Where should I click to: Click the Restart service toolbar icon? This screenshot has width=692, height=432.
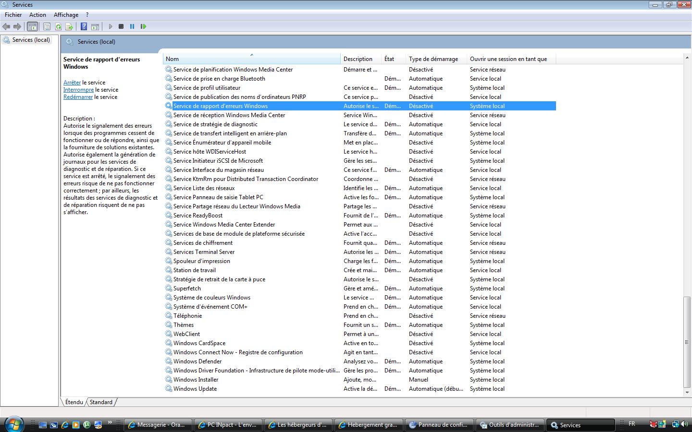tap(143, 26)
